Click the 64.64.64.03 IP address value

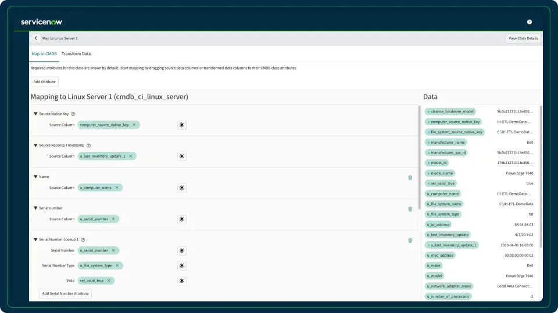[x=524, y=225]
